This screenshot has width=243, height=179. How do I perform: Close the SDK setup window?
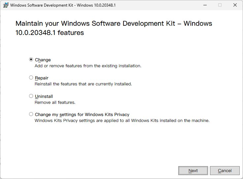coord(235,5)
